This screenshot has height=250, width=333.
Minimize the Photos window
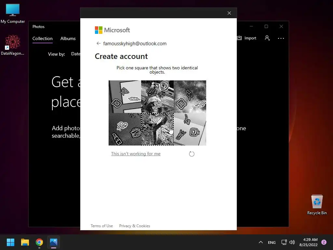coord(251,26)
